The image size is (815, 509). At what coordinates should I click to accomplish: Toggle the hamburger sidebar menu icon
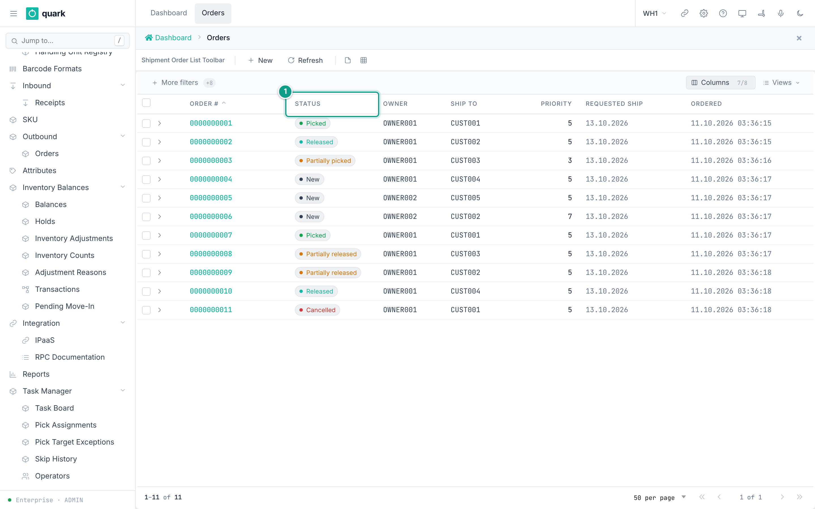pyautogui.click(x=14, y=14)
